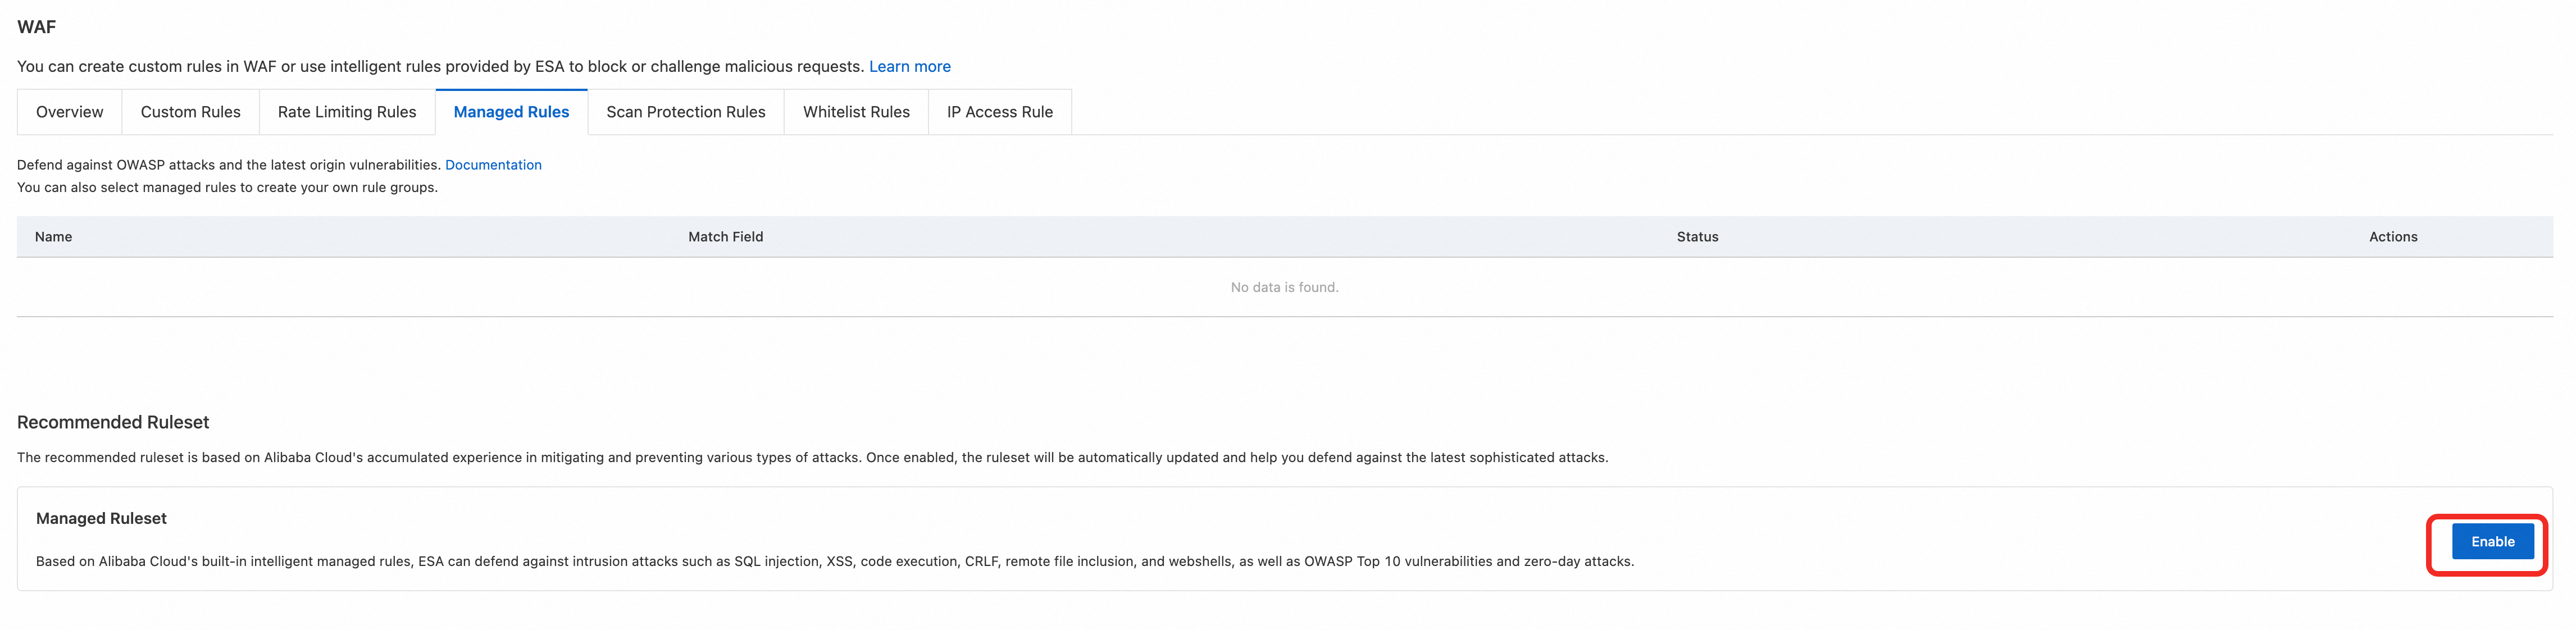Click the Managed Ruleset description text
This screenshot has height=630, width=2576.
(834, 561)
